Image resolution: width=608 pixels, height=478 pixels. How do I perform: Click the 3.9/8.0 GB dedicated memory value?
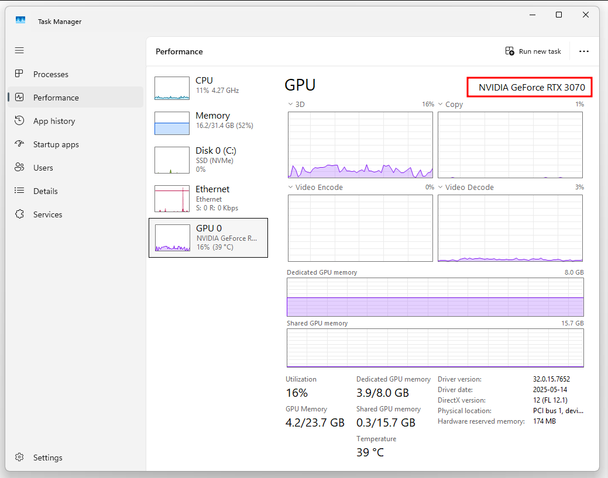coord(382,393)
